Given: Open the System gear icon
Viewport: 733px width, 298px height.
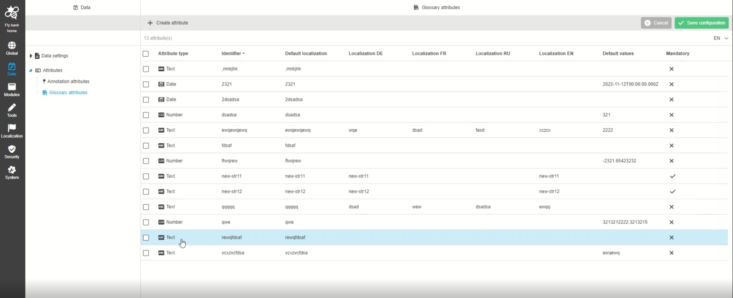Looking at the screenshot, I should pos(12,170).
